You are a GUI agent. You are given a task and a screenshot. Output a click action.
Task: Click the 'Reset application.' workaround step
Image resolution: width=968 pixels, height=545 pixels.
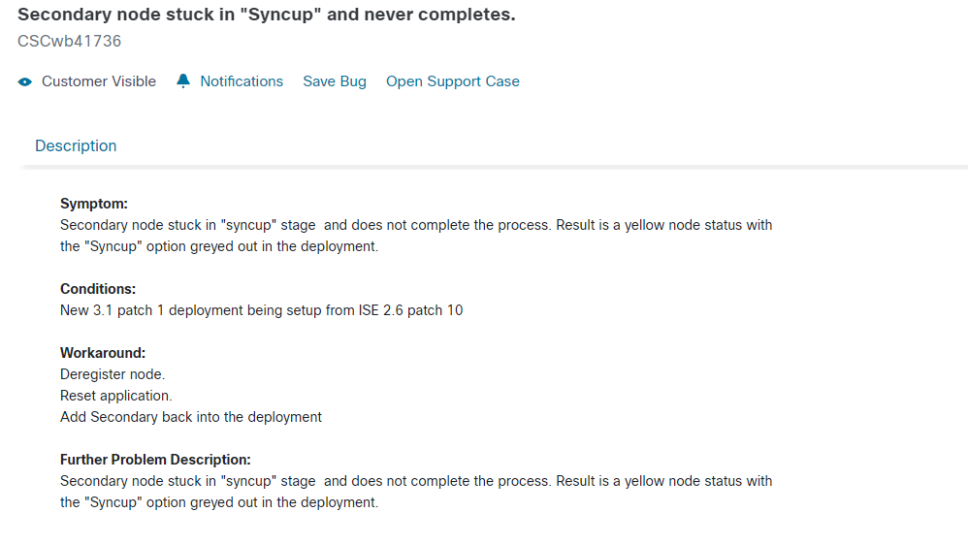pyautogui.click(x=116, y=396)
